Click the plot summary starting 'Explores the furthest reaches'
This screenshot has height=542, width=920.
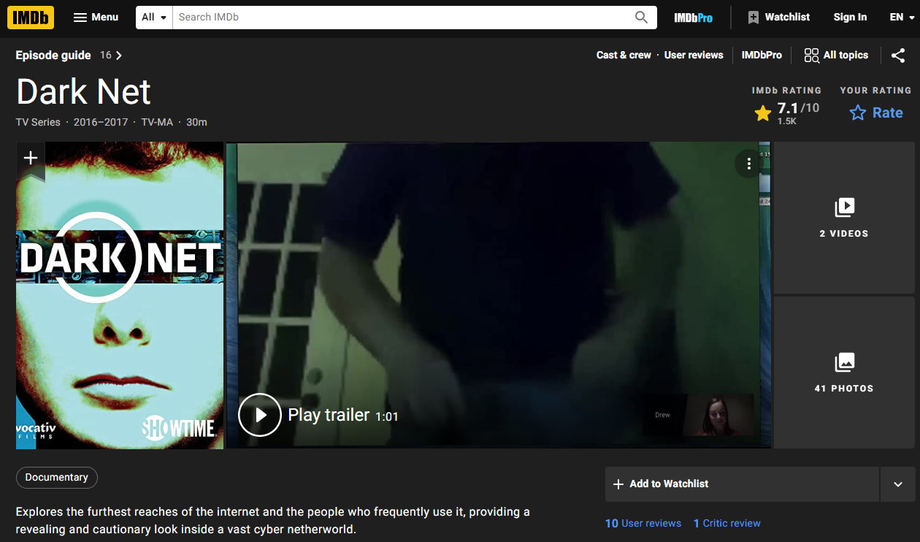[273, 521]
